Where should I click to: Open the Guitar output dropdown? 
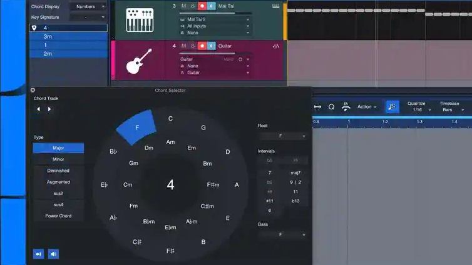[x=215, y=72]
